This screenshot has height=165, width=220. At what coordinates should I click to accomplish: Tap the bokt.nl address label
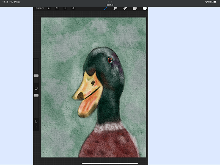pyautogui.click(x=110, y=5)
